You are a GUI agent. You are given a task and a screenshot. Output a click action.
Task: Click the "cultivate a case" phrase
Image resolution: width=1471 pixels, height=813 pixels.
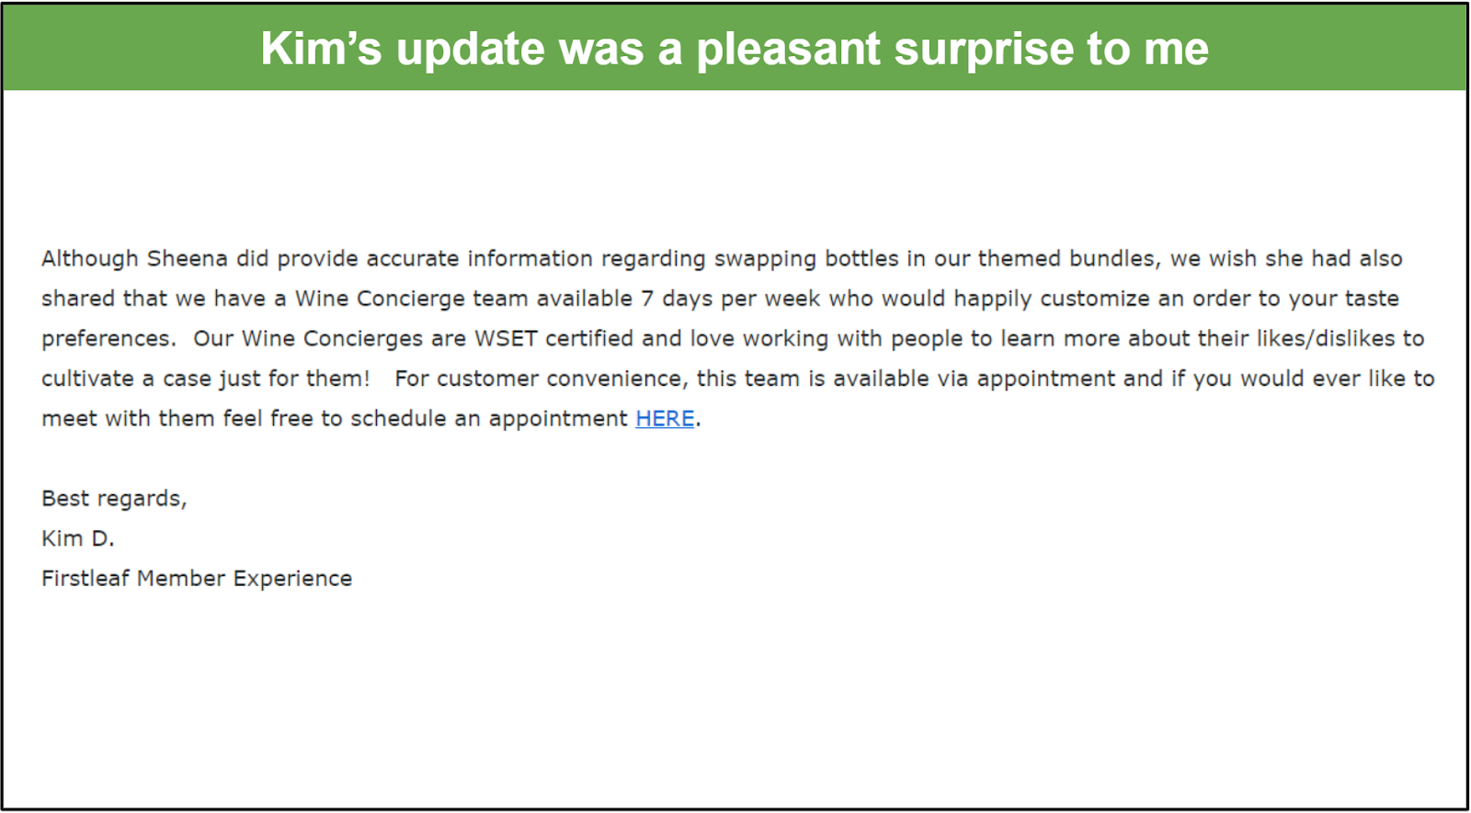pos(125,379)
